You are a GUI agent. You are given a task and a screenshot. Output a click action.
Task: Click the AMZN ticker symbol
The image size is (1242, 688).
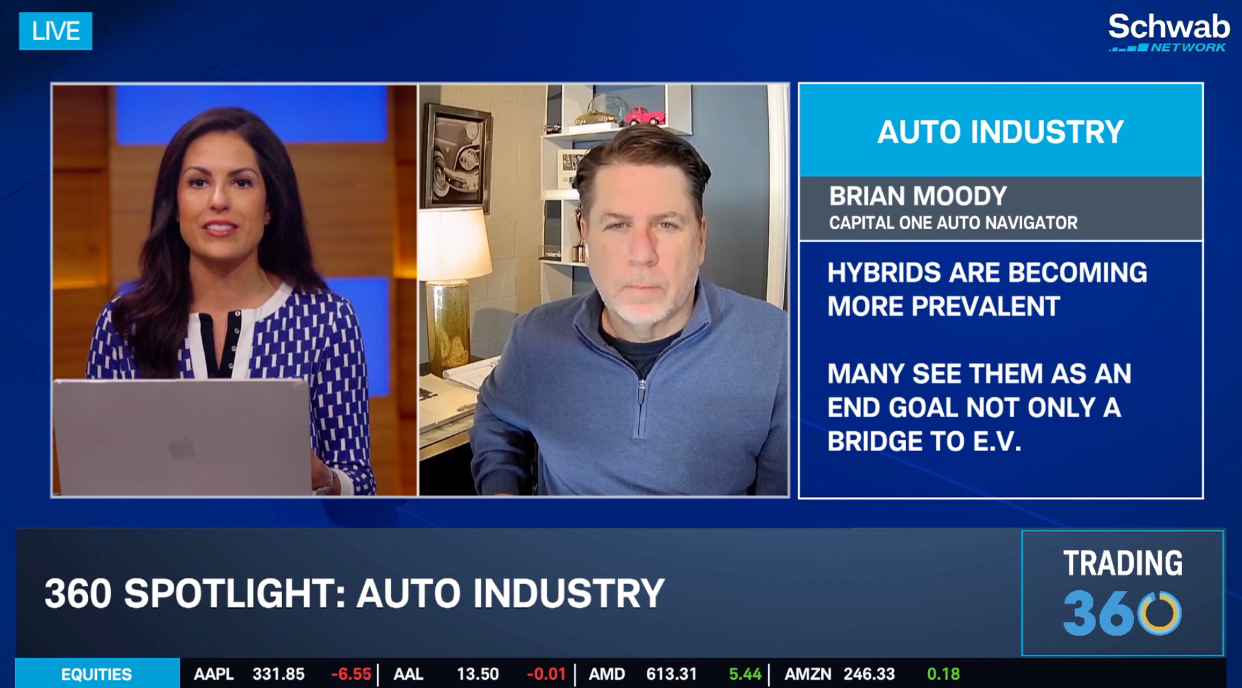coord(808,674)
